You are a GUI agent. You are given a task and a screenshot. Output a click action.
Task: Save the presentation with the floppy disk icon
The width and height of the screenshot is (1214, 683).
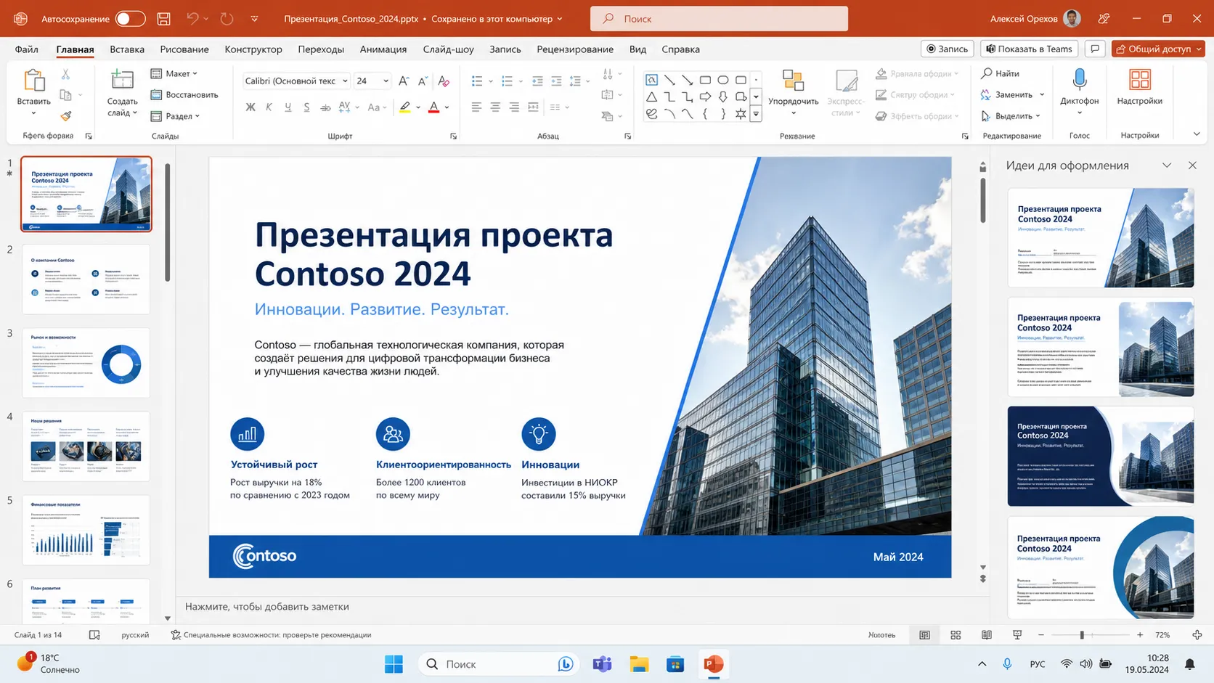coord(164,19)
